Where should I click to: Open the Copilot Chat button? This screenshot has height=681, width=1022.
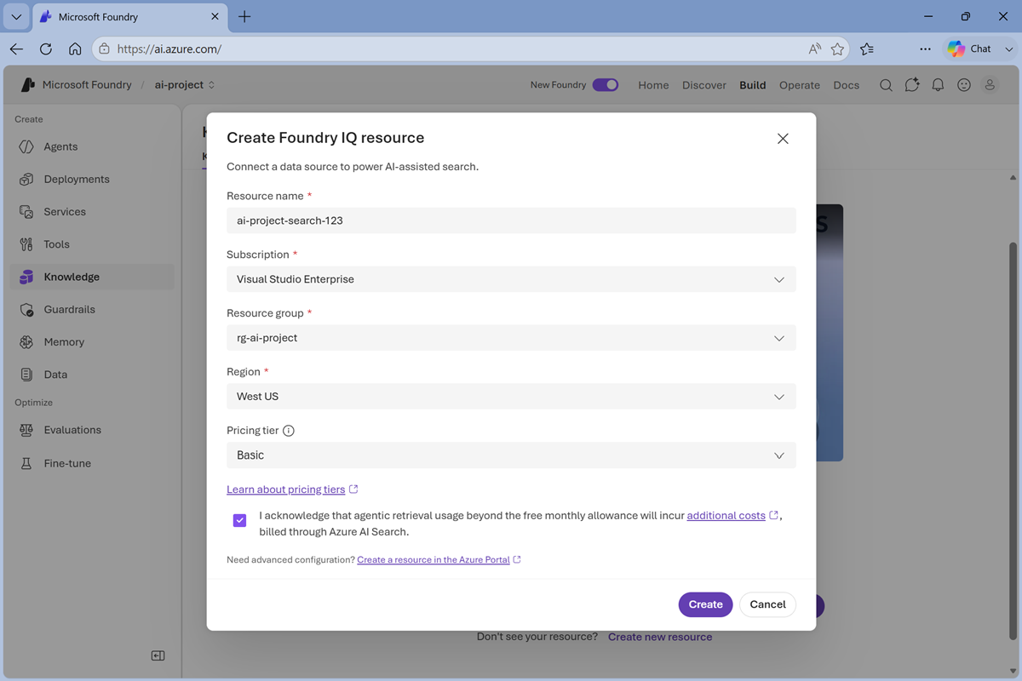(970, 49)
